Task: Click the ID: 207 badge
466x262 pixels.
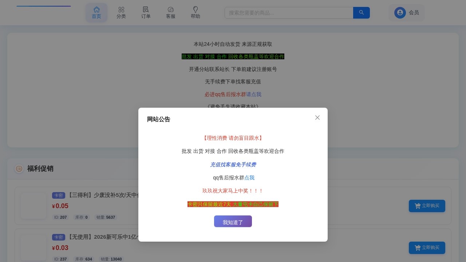Action: (60, 217)
